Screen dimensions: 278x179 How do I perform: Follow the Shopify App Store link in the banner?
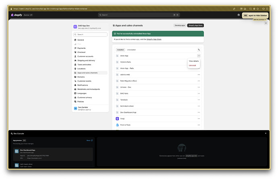click(x=154, y=40)
